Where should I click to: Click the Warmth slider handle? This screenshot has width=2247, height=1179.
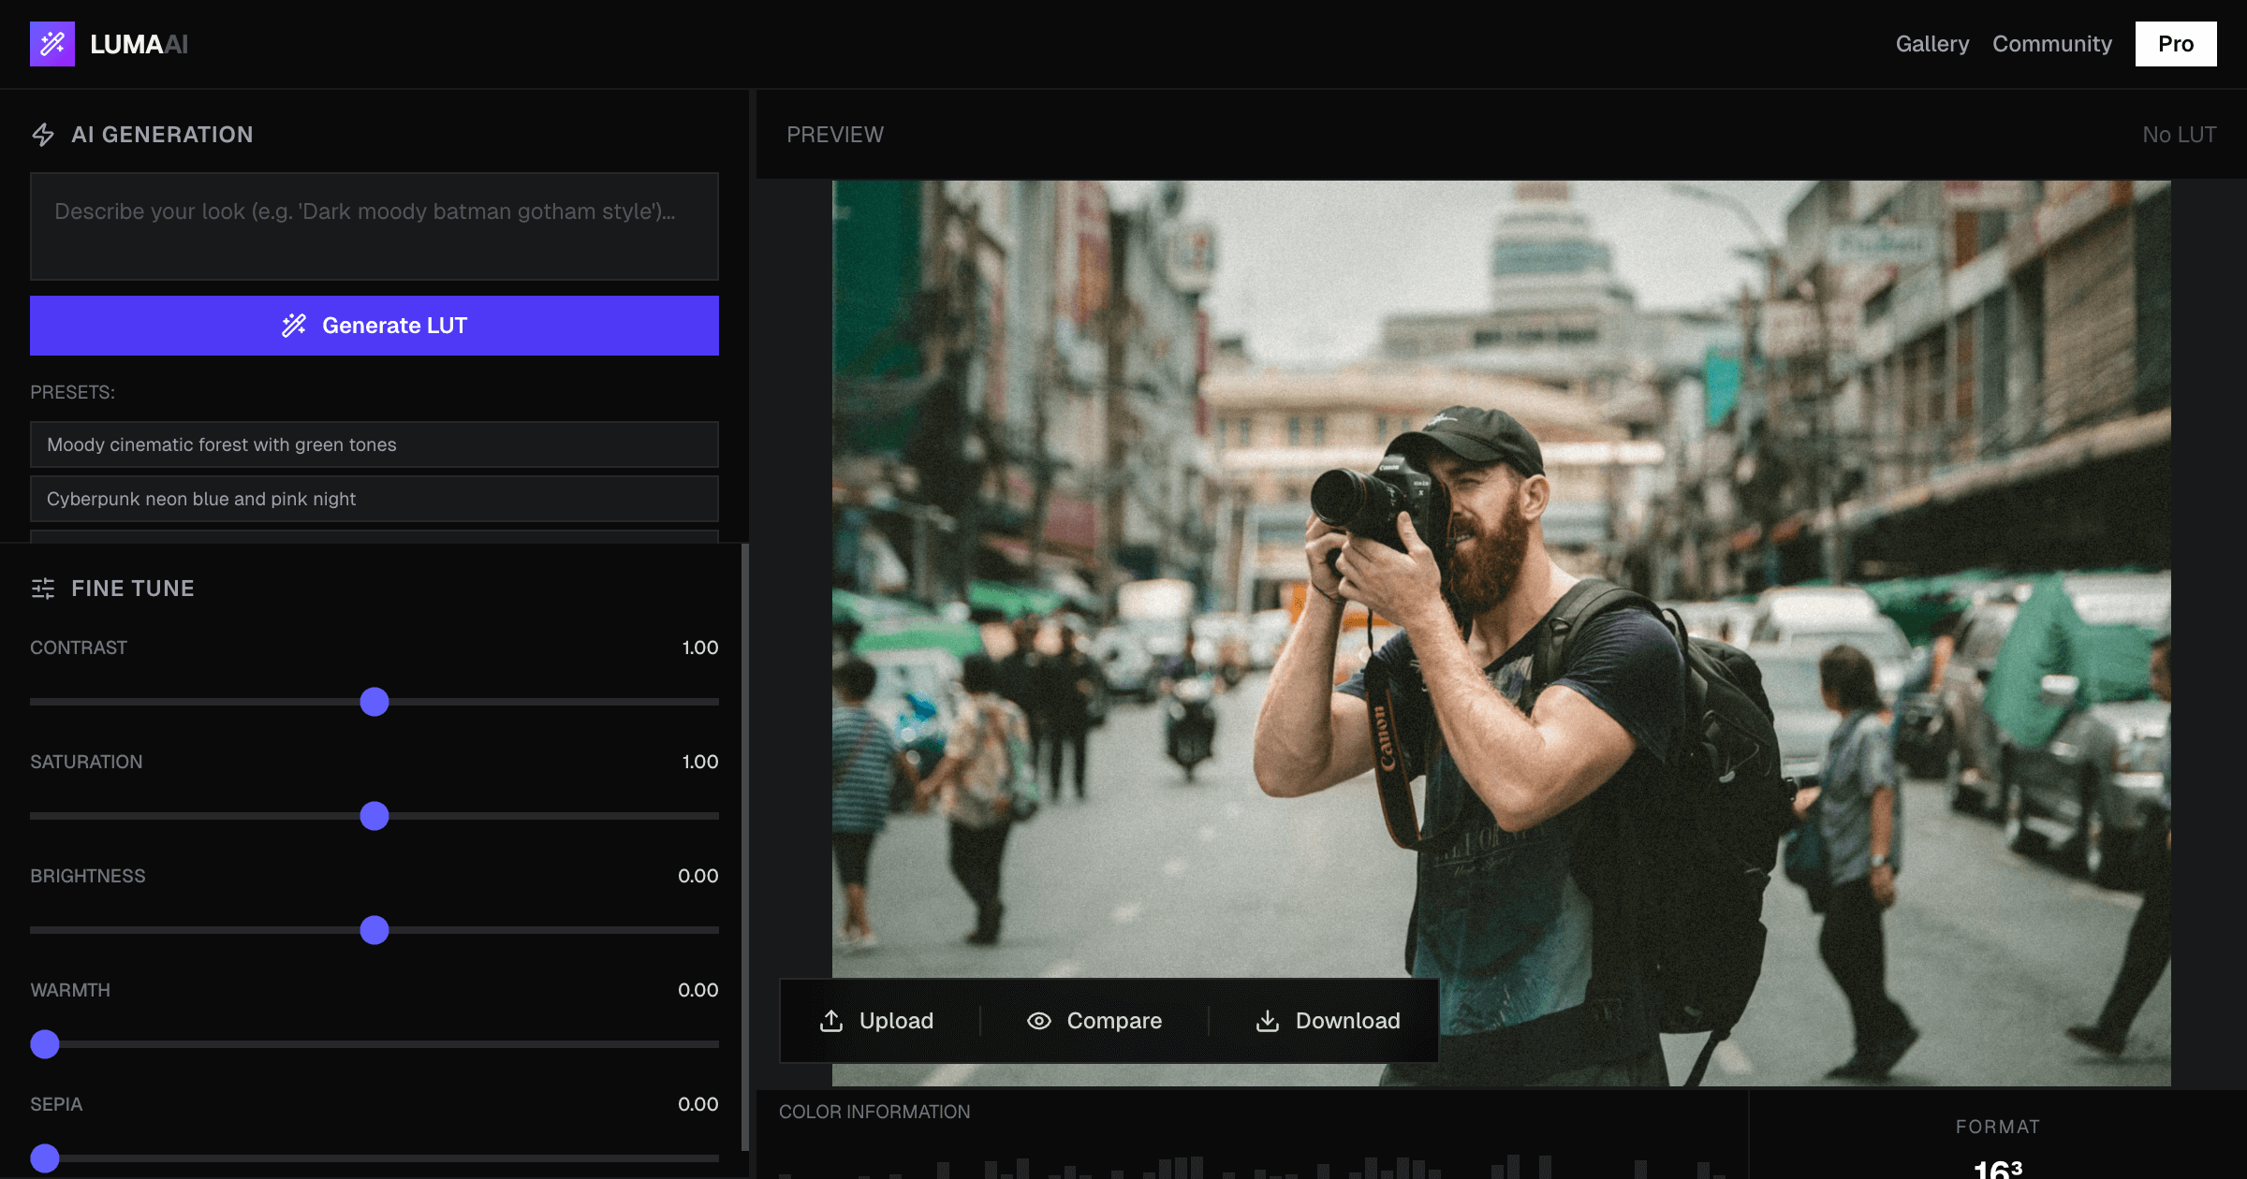(x=44, y=1045)
